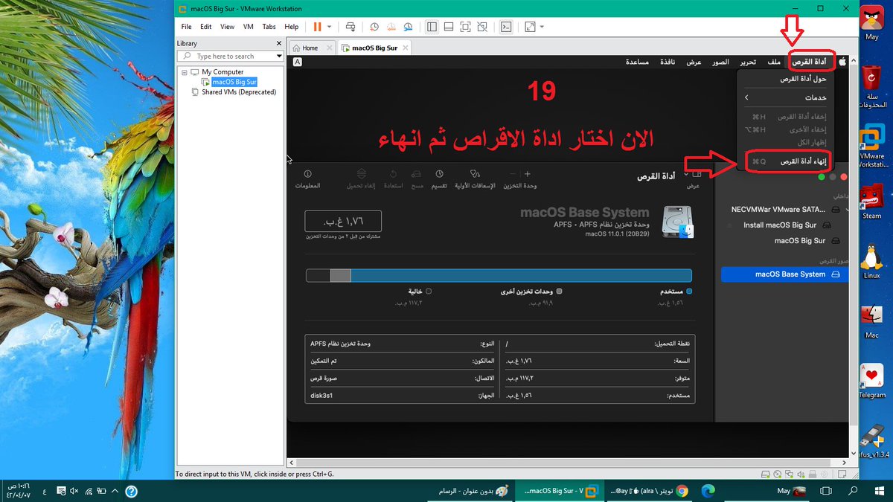Open the Linux desktop shortcut
893x502 pixels.
coord(871,261)
